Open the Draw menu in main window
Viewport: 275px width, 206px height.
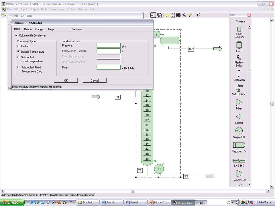tap(53, 9)
